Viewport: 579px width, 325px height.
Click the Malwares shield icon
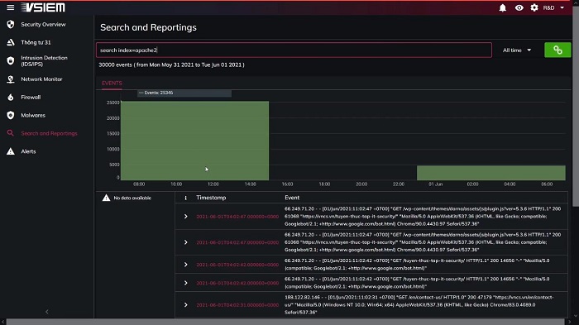[10, 115]
